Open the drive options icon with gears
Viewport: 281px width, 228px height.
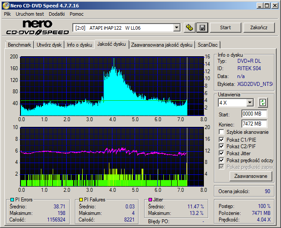tap(190, 27)
